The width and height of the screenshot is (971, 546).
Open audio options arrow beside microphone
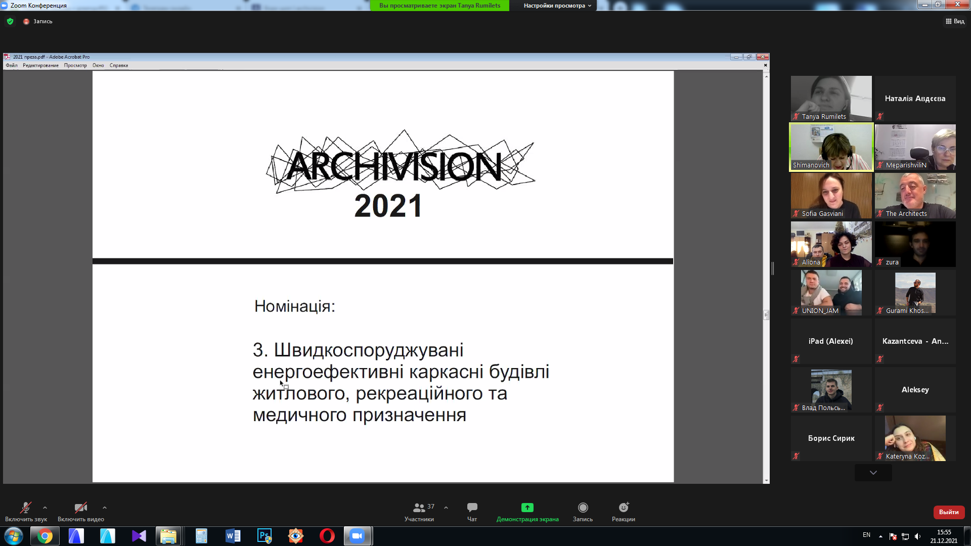45,508
